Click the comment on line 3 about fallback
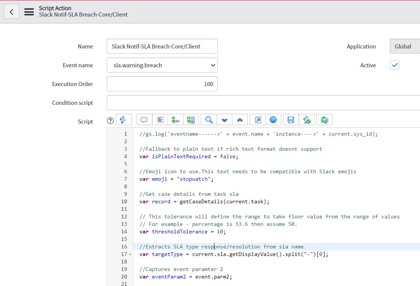420x286 pixels. (230, 149)
